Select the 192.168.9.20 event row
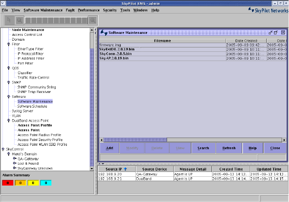Screen dimensions: 289x202 [x=193, y=174]
